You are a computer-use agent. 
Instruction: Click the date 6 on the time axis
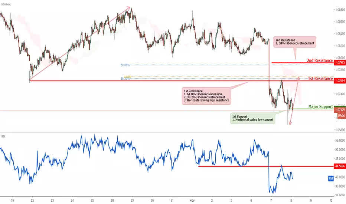[251, 200]
